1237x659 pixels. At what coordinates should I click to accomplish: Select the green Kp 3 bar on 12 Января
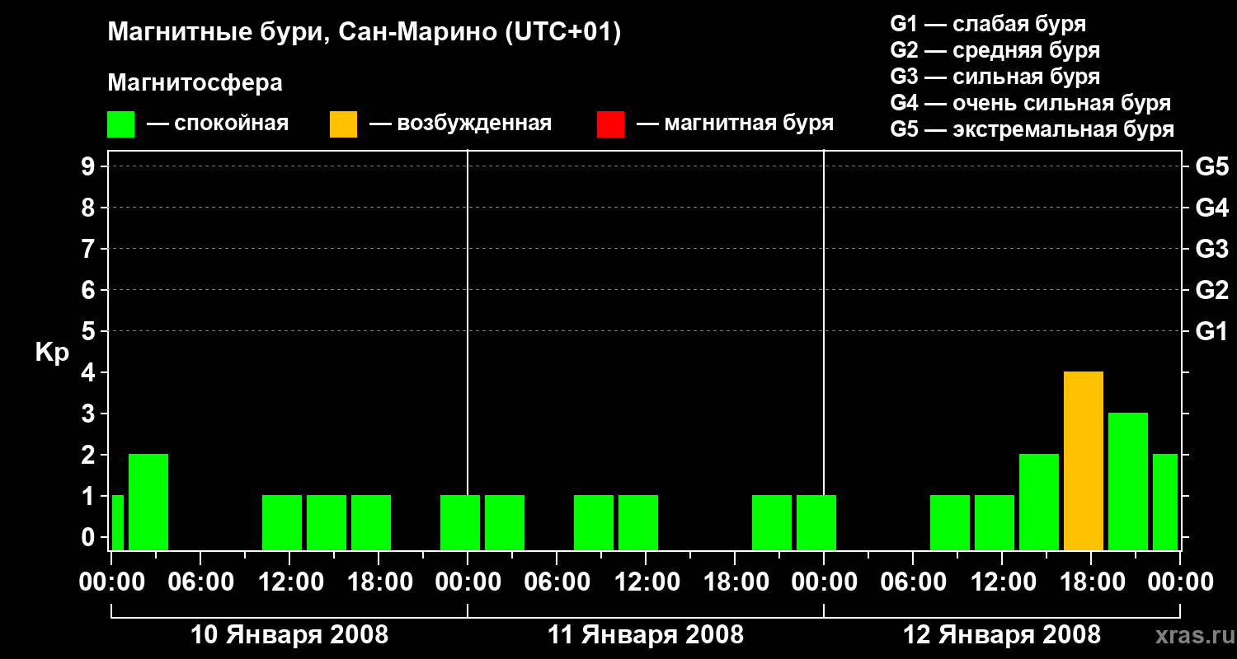coord(1128,482)
